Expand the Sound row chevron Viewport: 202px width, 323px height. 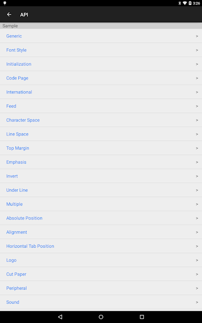pyautogui.click(x=197, y=302)
